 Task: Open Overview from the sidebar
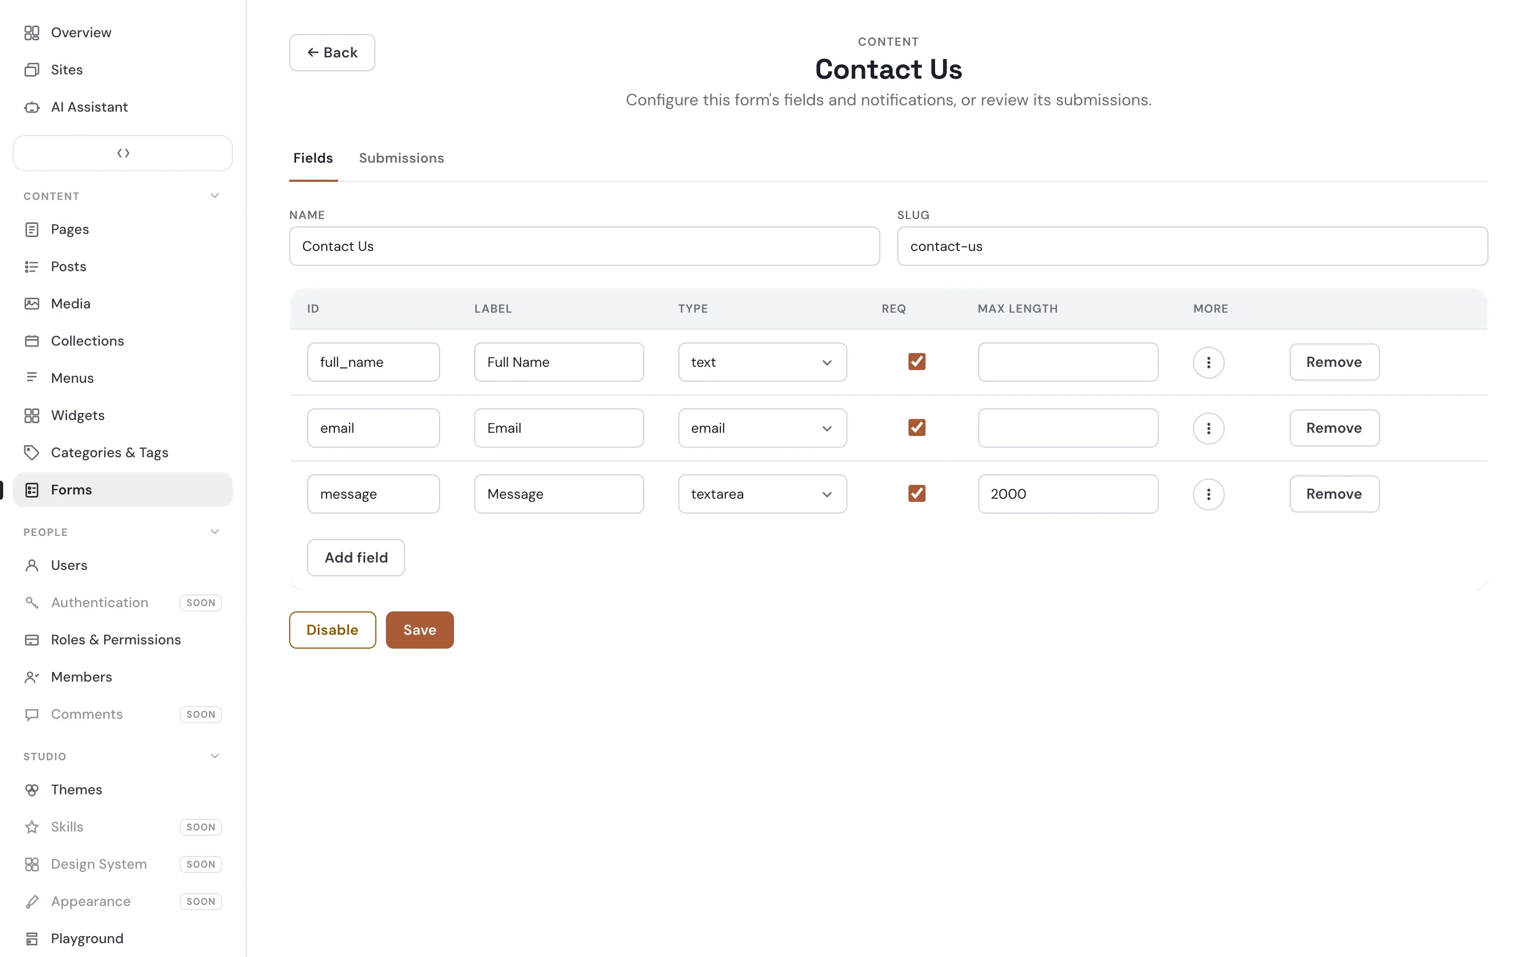click(123, 32)
